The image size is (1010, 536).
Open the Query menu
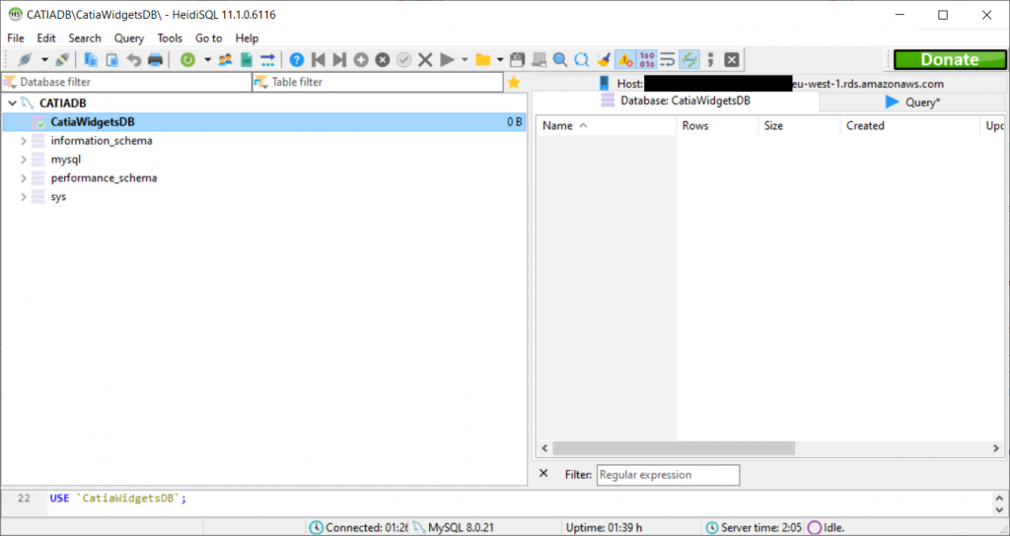pos(129,38)
